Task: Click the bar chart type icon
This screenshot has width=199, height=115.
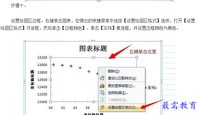Action: [102, 86]
